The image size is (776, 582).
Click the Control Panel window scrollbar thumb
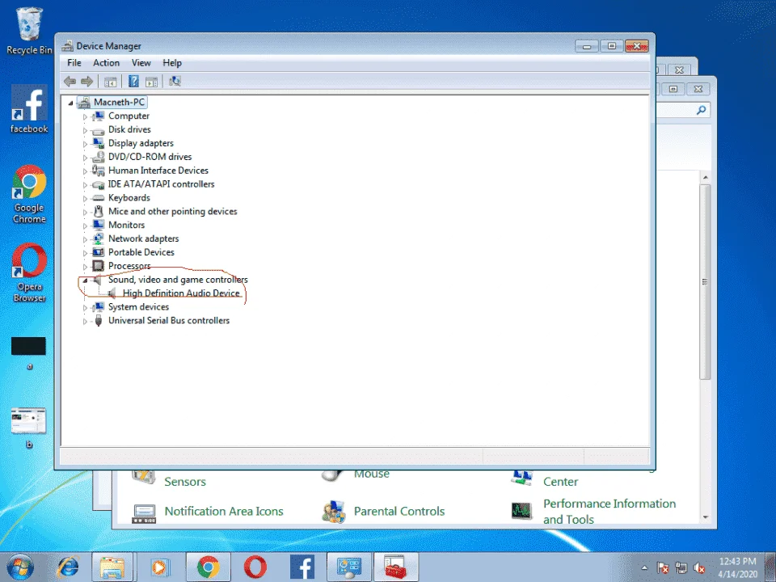tap(705, 282)
